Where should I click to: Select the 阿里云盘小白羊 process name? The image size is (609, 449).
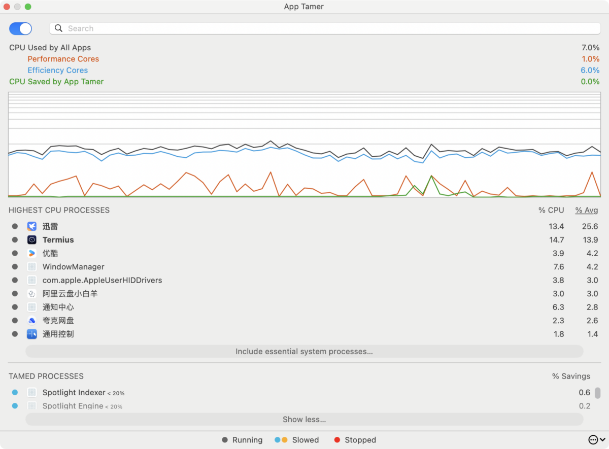(70, 293)
